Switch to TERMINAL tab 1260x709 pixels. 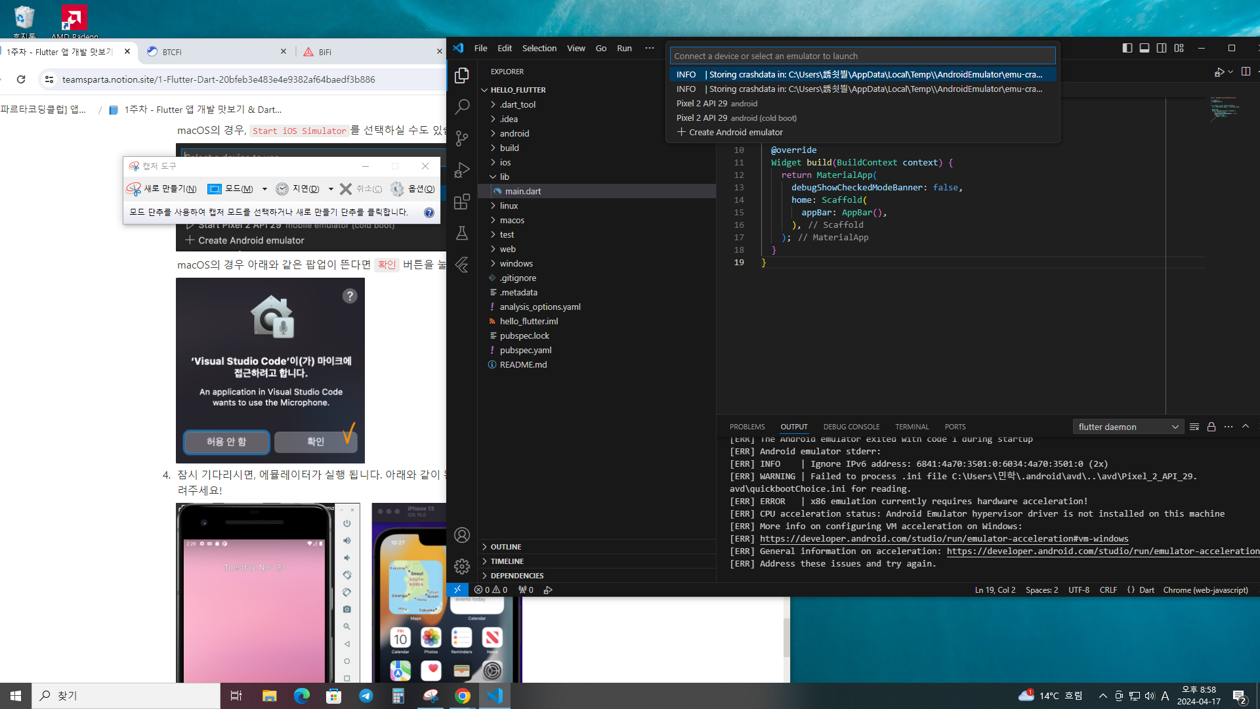(x=912, y=427)
